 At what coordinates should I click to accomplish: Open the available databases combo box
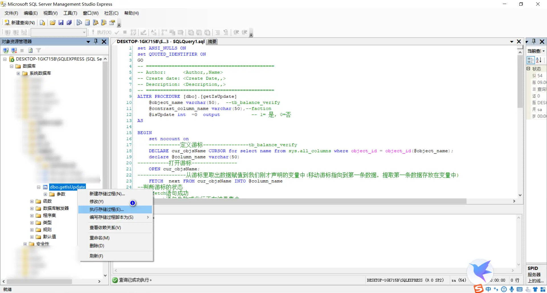(x=59, y=32)
